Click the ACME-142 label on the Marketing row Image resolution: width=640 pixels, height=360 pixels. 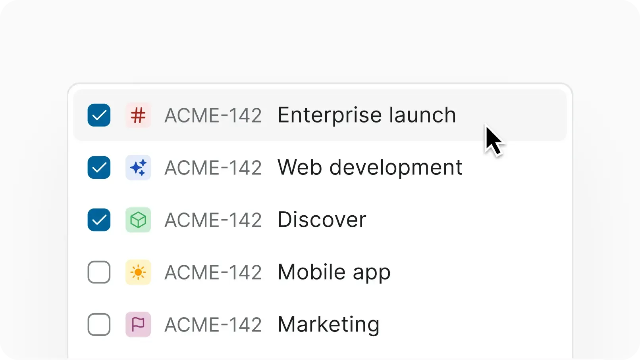[x=213, y=324]
